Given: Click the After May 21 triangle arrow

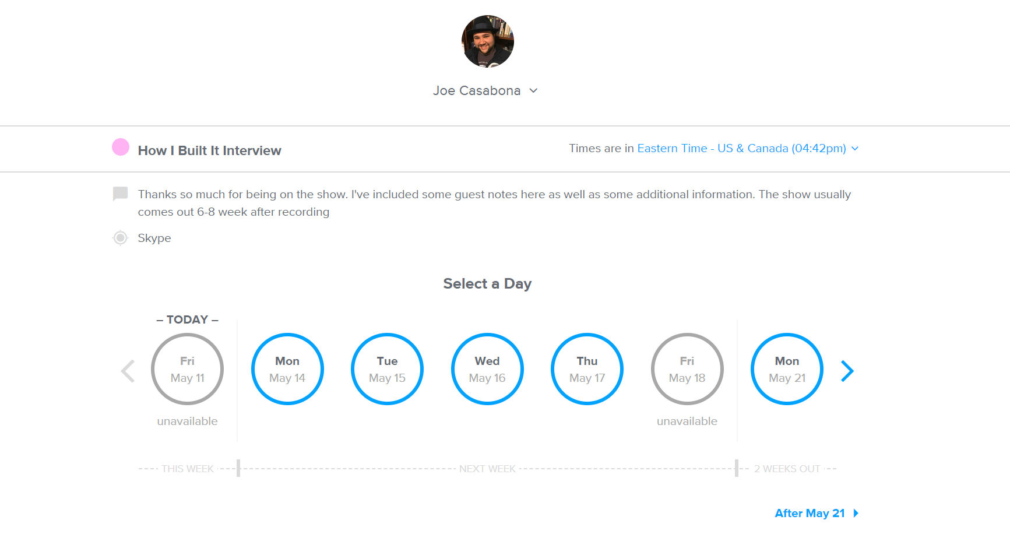Looking at the screenshot, I should tap(856, 514).
